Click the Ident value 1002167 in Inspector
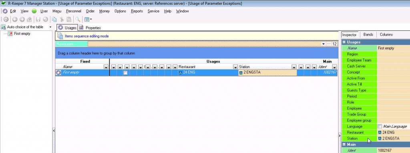 (x=394, y=150)
